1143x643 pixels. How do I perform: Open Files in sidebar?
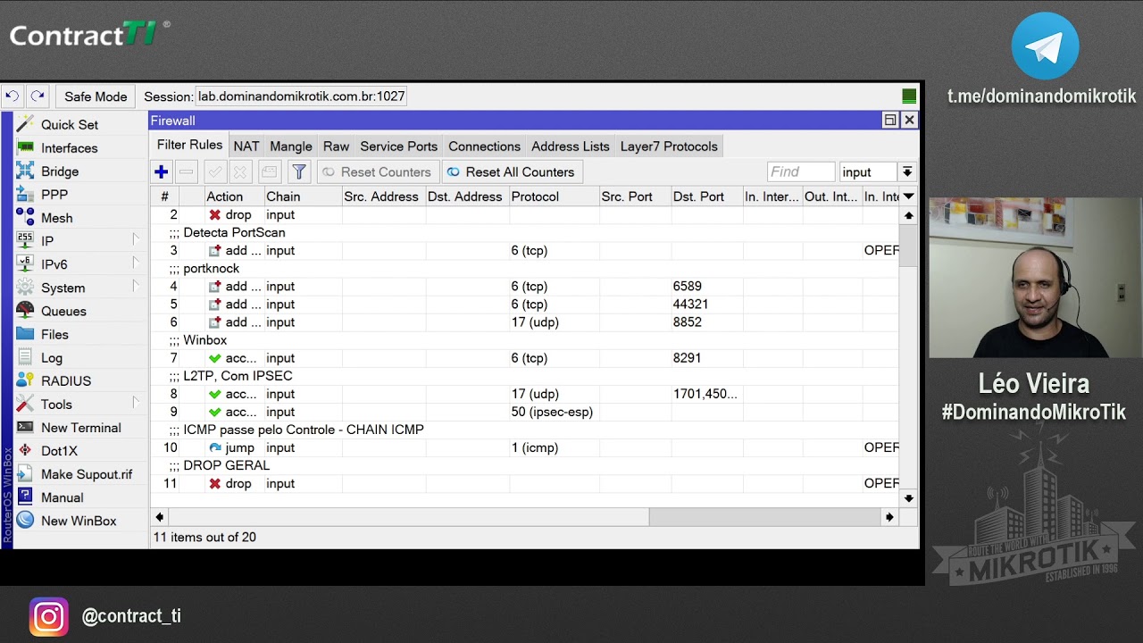pyautogui.click(x=54, y=334)
